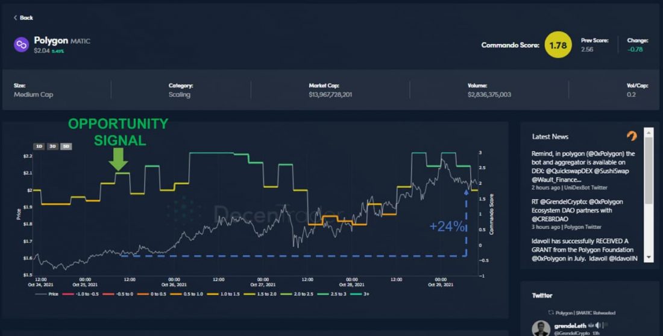Switch chart to 1D timeframe

pyautogui.click(x=39, y=146)
